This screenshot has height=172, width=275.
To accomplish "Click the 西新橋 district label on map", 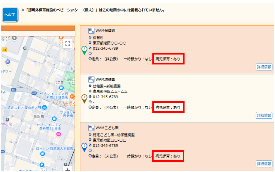I will click(x=39, y=116).
